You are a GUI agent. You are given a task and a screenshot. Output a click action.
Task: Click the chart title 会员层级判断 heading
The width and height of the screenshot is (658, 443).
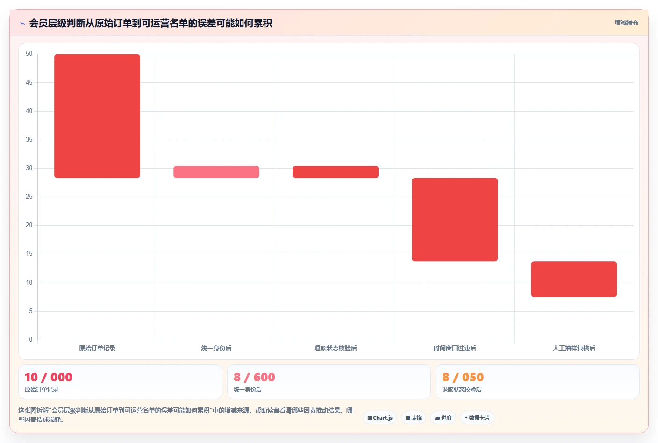point(150,23)
